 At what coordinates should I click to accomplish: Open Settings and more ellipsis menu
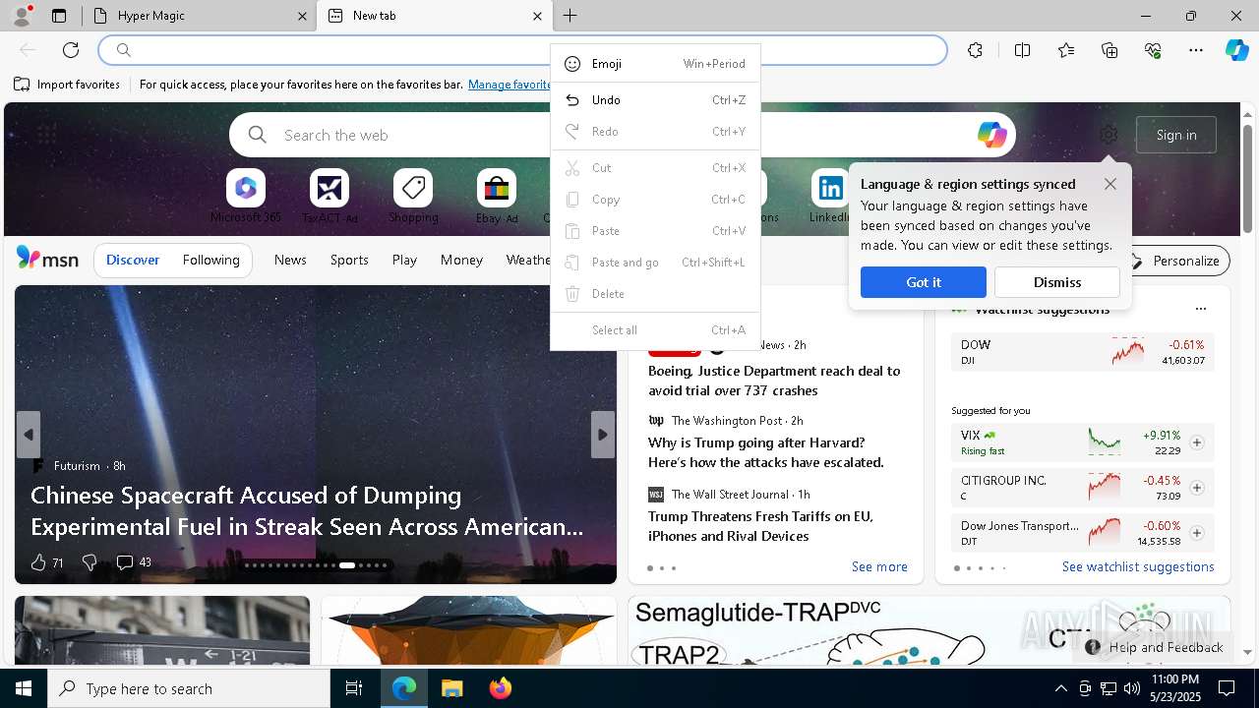click(1196, 50)
